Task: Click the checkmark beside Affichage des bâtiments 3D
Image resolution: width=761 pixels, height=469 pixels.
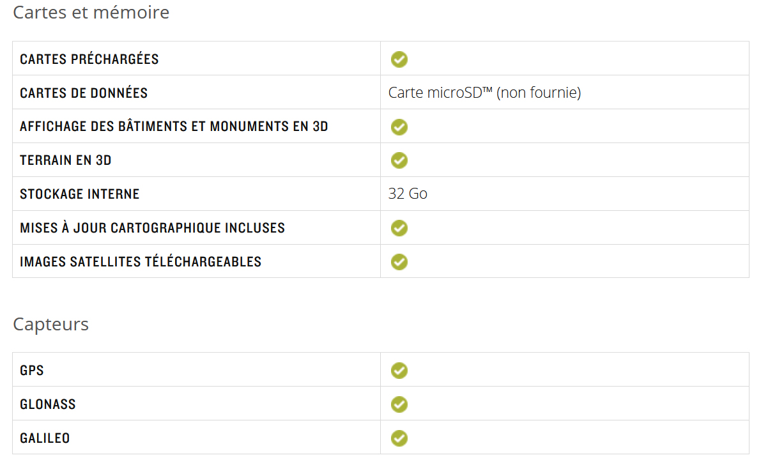Action: click(399, 127)
